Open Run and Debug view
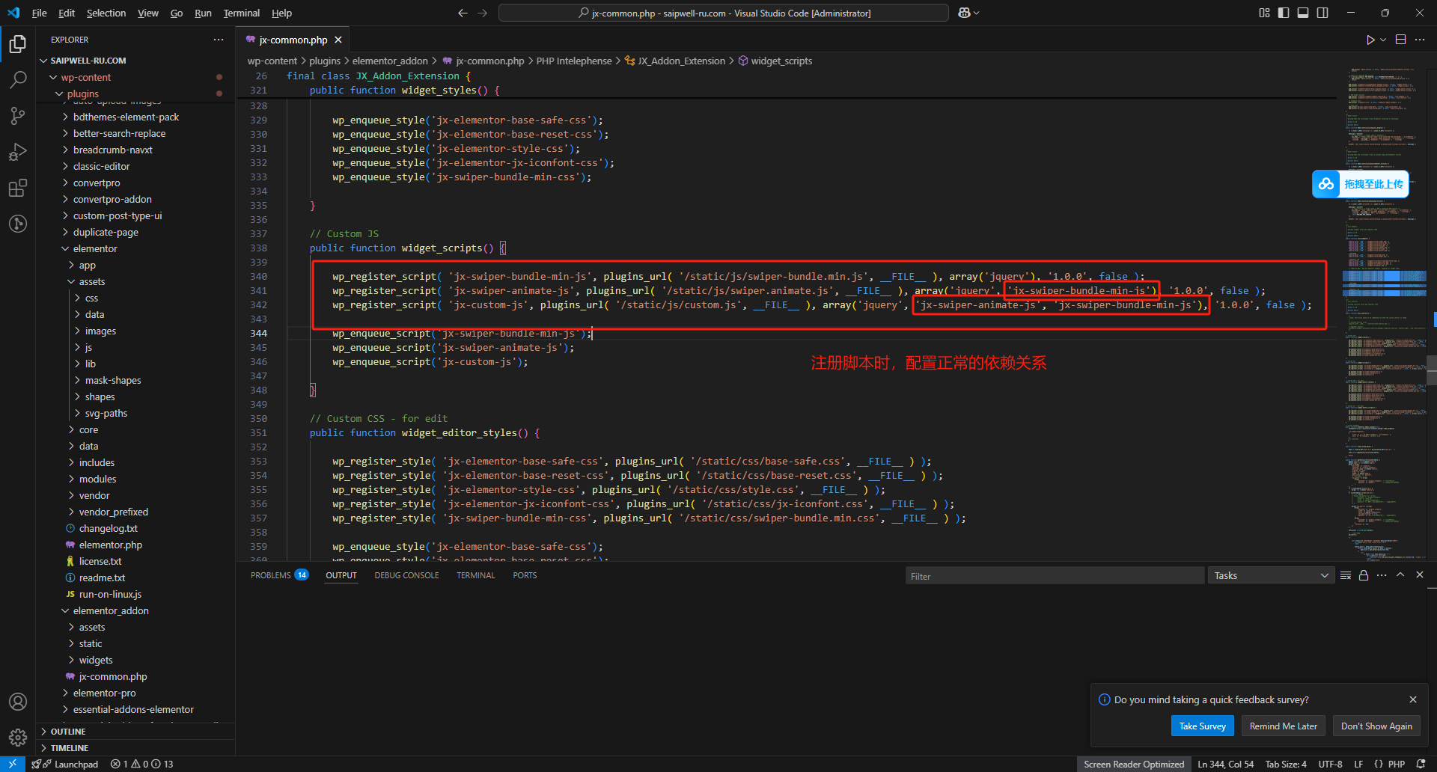 click(18, 152)
